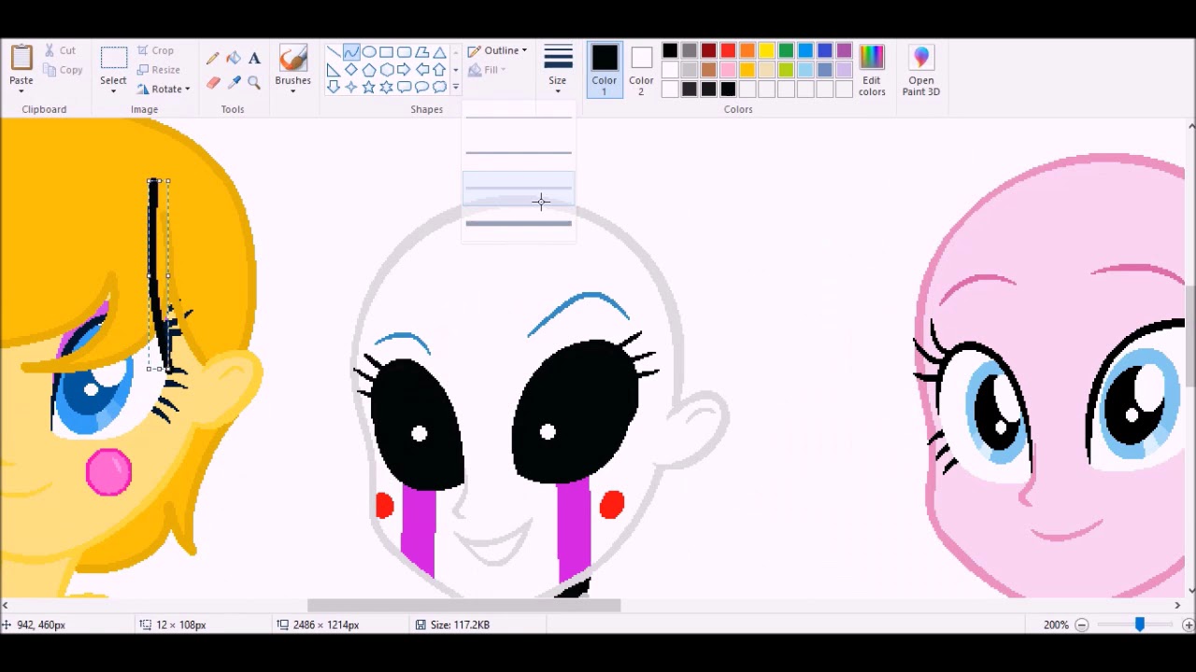1196x672 pixels.
Task: Choose the Six-point star shape
Action: [387, 87]
